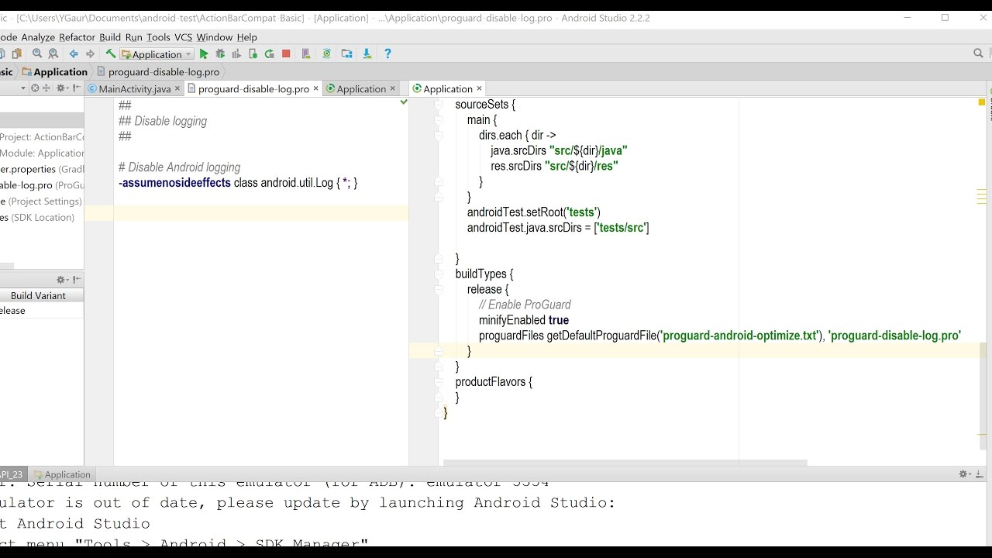The width and height of the screenshot is (992, 558).
Task: Open the Application run configuration dropdown
Action: 157,54
